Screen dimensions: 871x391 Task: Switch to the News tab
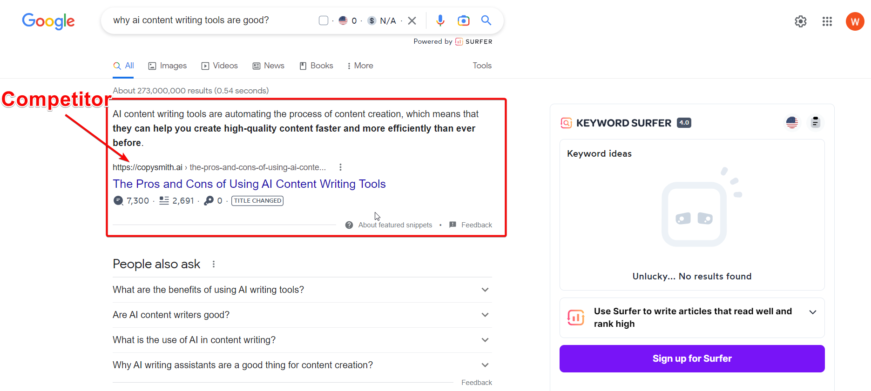[x=269, y=66]
